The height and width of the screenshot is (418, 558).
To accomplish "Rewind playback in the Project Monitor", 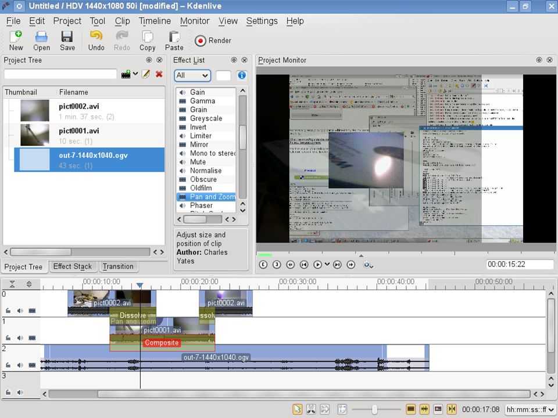I will pos(291,265).
